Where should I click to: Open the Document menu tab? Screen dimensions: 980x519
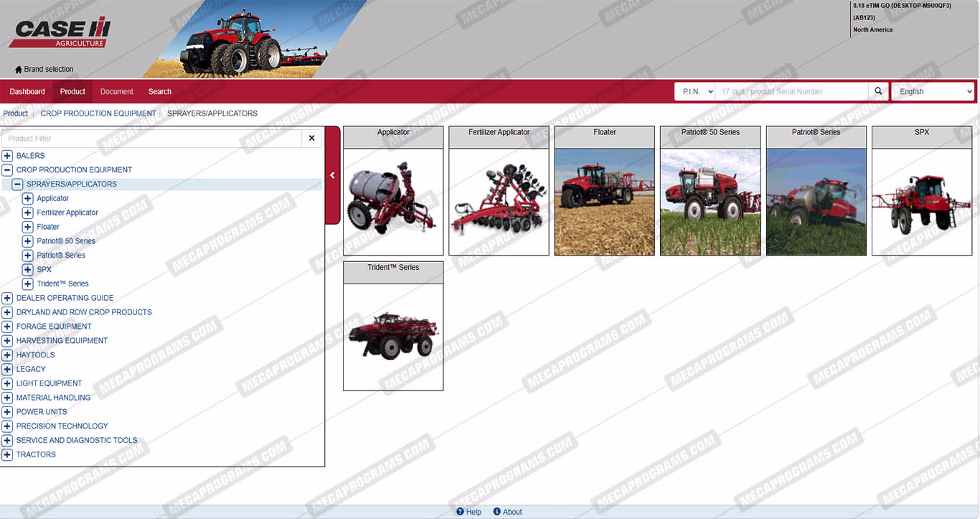tap(117, 92)
